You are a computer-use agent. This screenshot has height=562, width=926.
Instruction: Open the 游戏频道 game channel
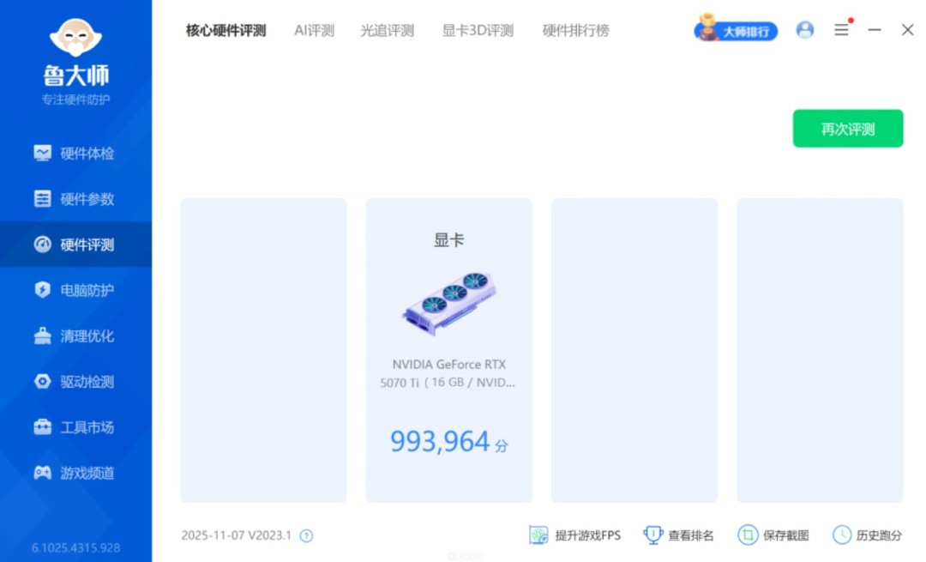[76, 473]
